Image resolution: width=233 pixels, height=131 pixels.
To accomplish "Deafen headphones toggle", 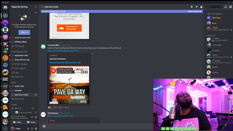I will coord(32,128).
